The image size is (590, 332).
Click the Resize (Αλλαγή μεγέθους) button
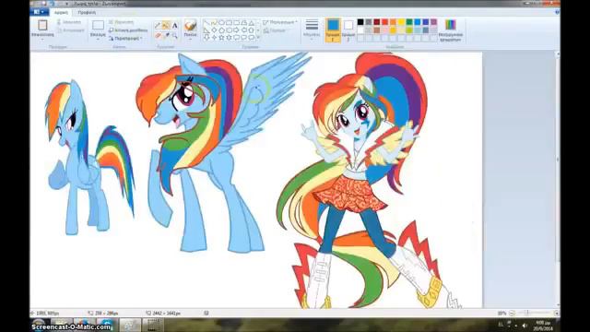click(x=128, y=30)
